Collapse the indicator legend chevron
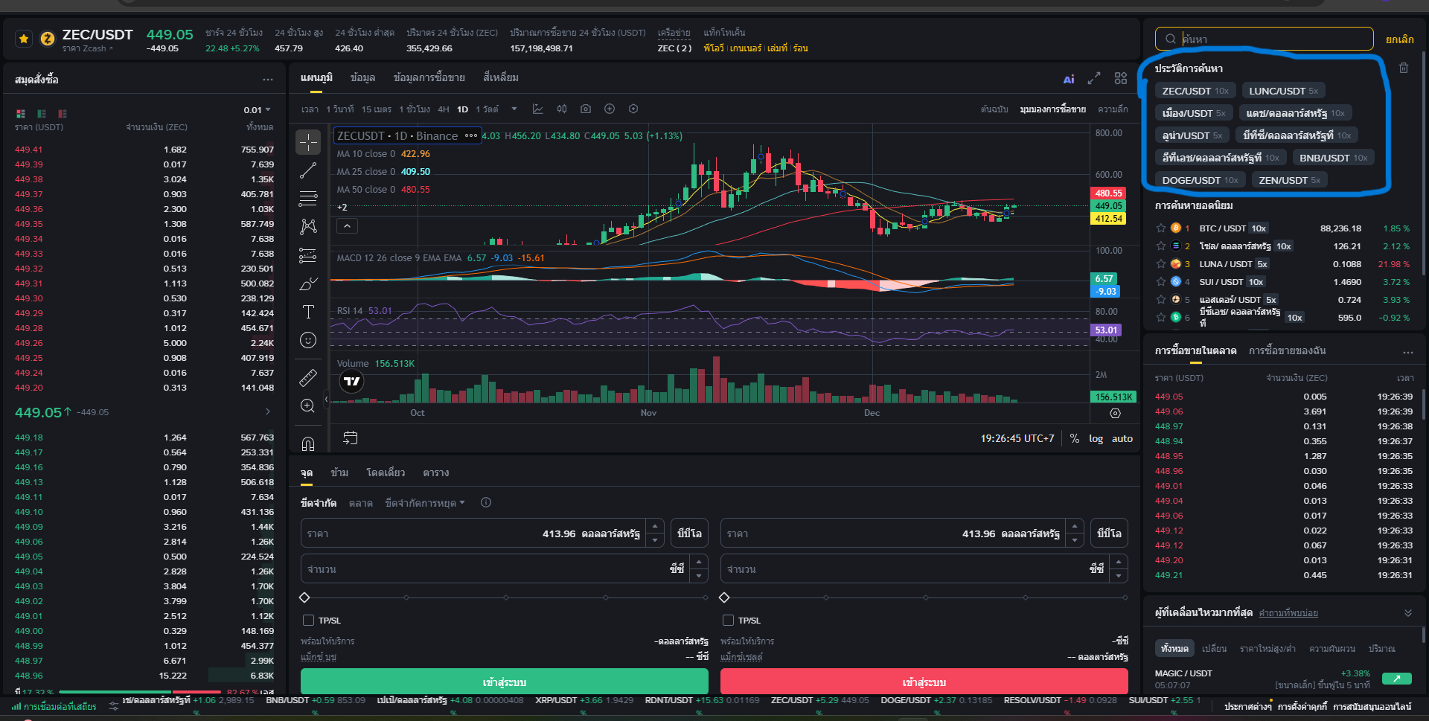1429x721 pixels. click(x=347, y=225)
